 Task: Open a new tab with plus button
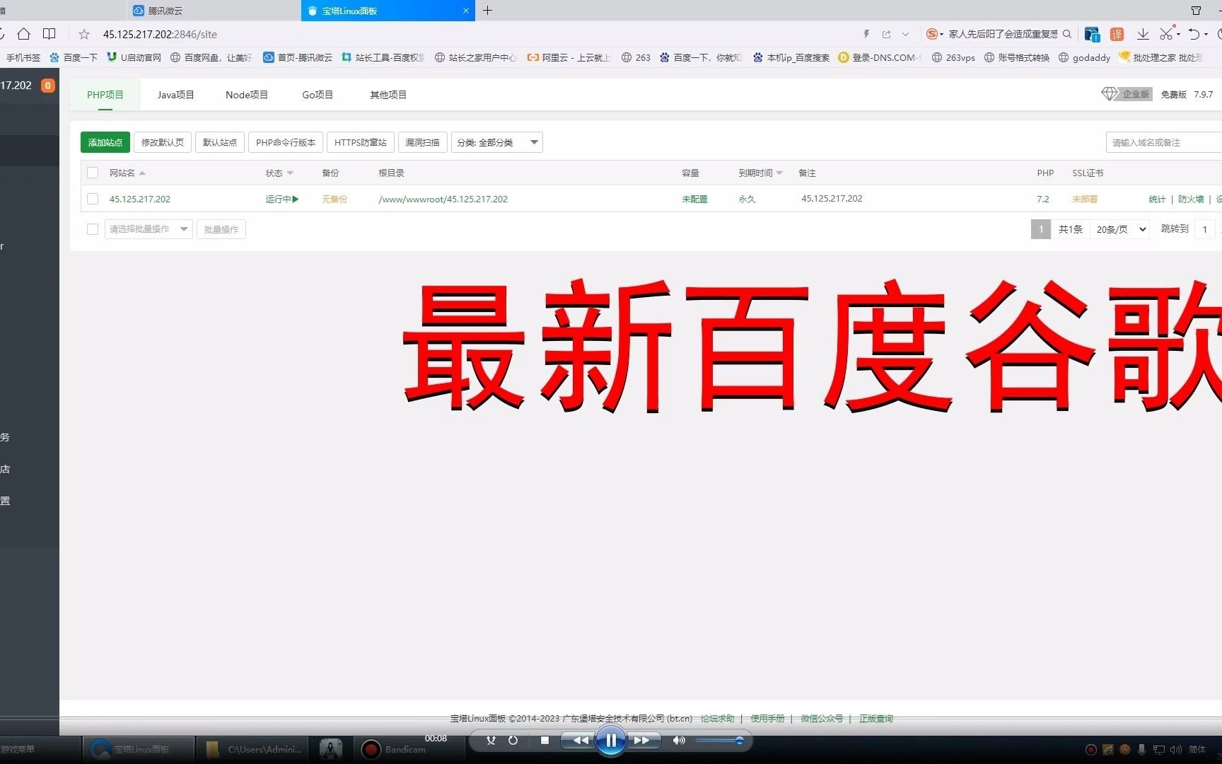click(x=487, y=10)
